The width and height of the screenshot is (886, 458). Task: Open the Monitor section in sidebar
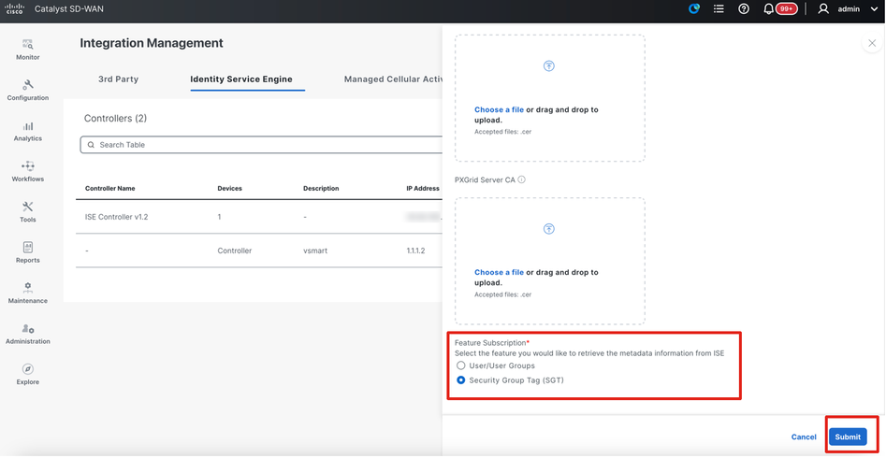pyautogui.click(x=28, y=50)
